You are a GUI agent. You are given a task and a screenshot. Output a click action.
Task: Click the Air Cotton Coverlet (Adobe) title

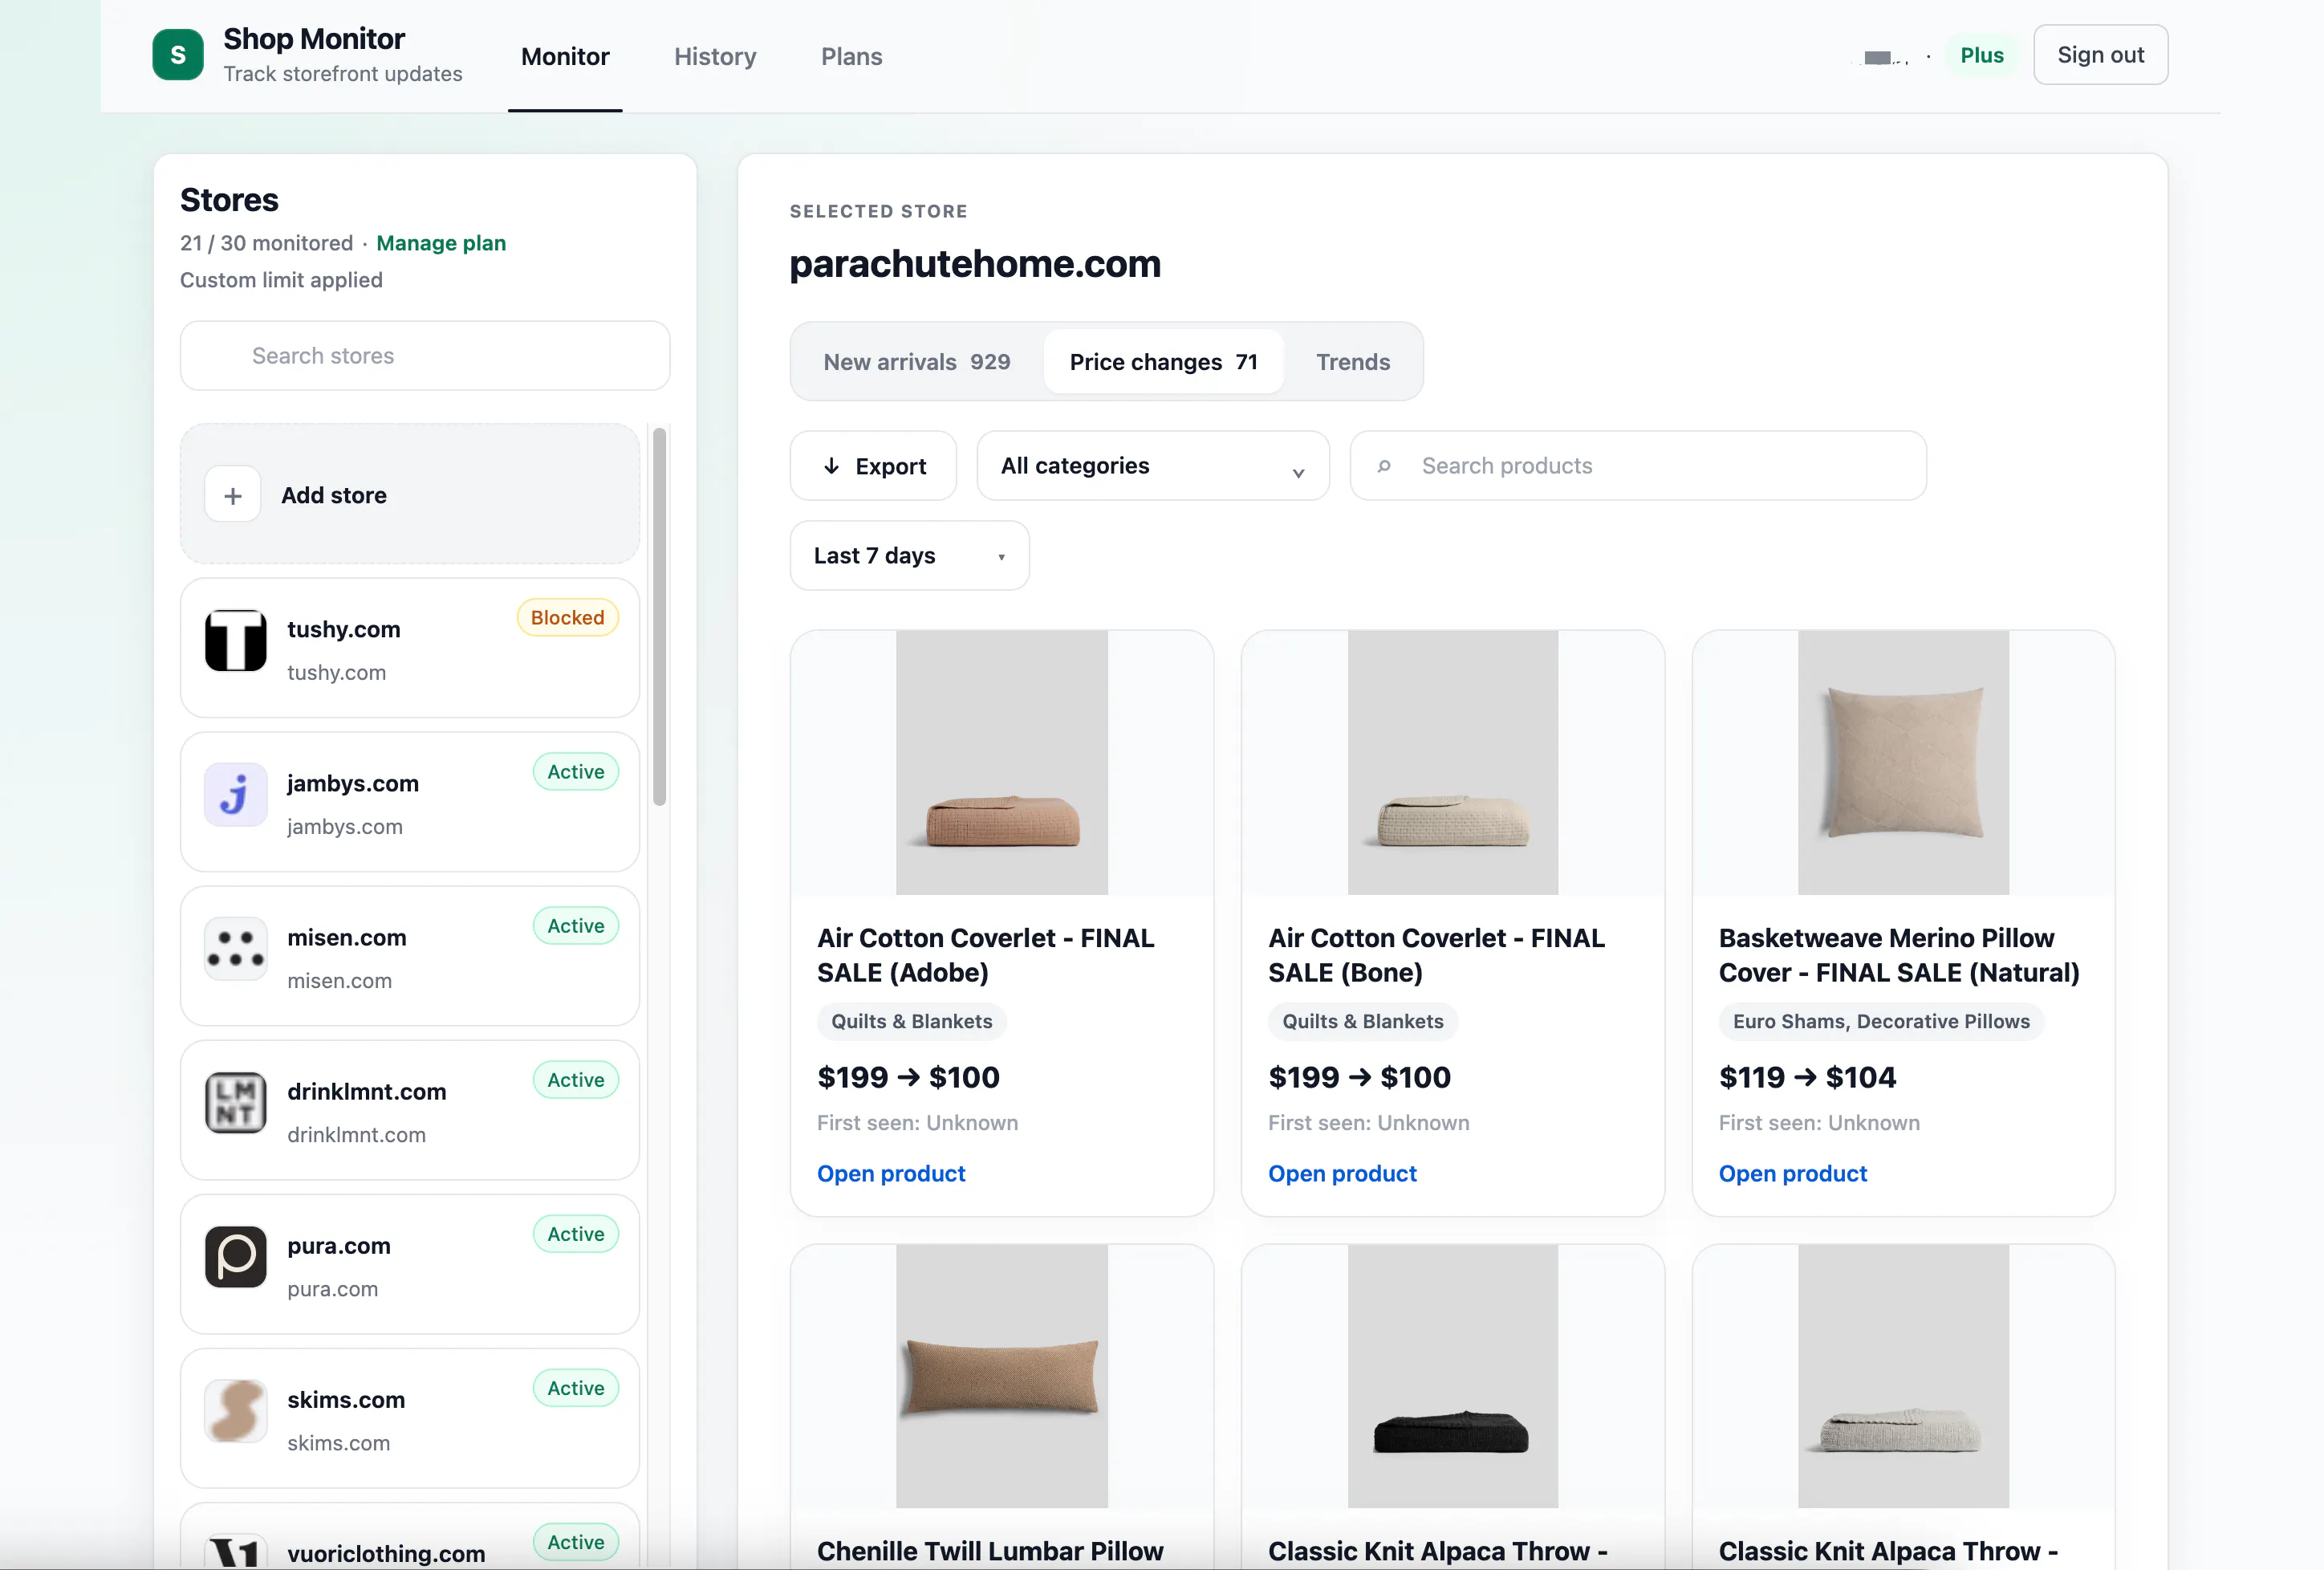click(986, 955)
